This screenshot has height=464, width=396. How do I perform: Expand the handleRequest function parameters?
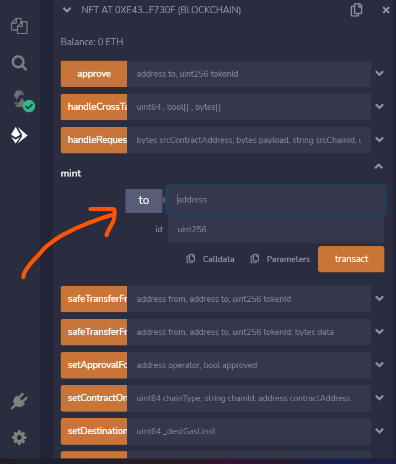pos(379,140)
